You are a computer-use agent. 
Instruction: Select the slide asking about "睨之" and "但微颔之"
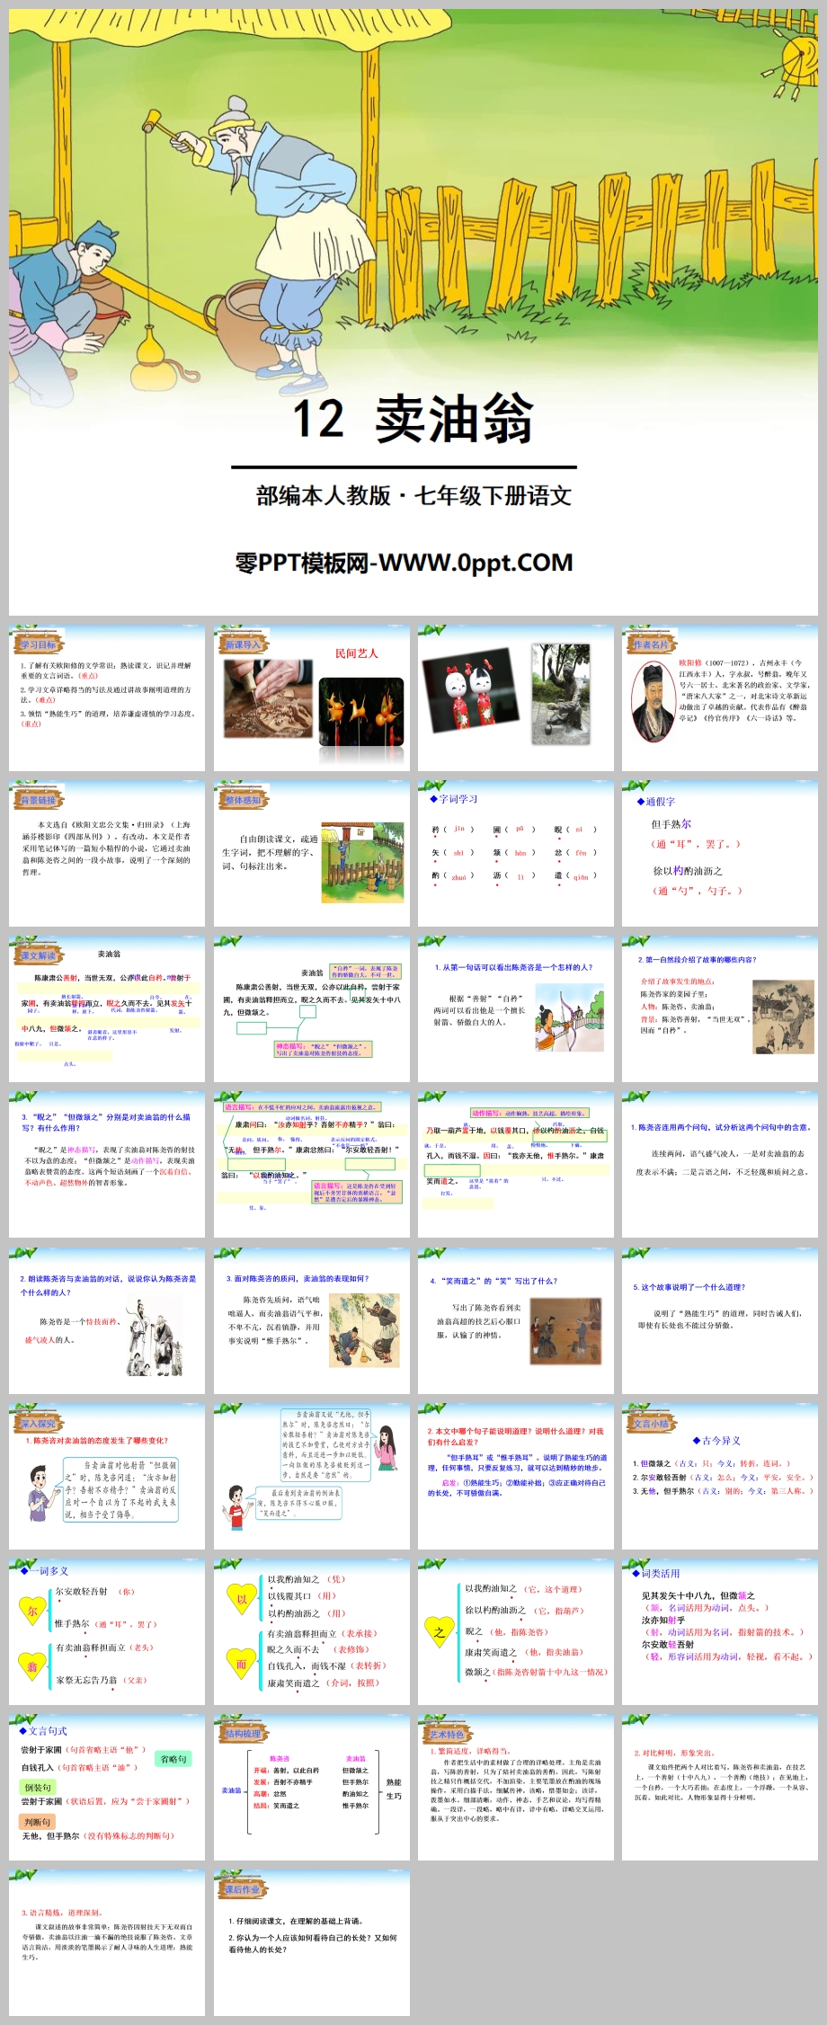point(107,1164)
